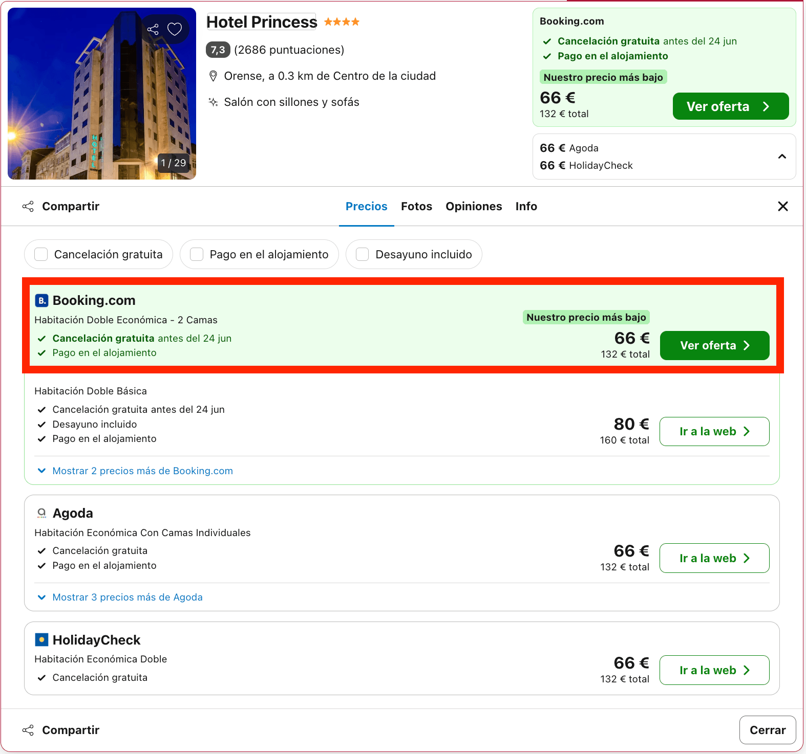Click Compartir at the bottom of the panel
Image resolution: width=806 pixels, height=754 pixels.
point(61,730)
